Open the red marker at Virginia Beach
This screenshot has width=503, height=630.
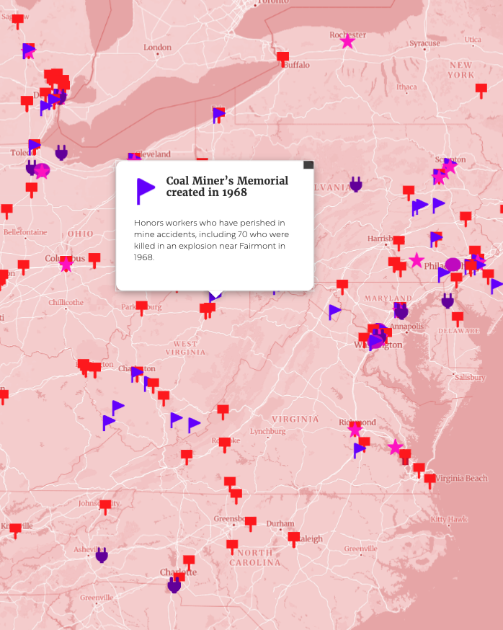tap(430, 481)
